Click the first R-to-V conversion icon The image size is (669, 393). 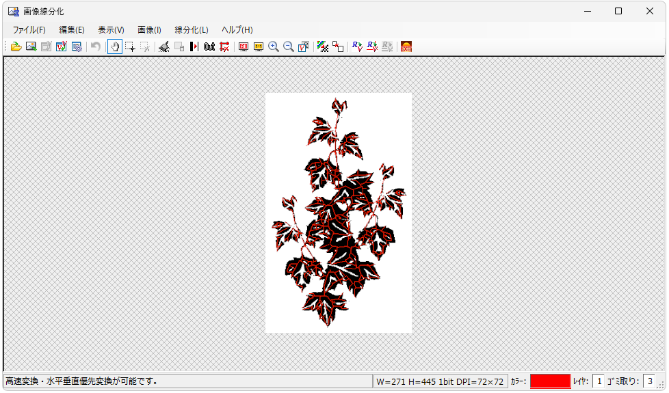pyautogui.click(x=357, y=46)
